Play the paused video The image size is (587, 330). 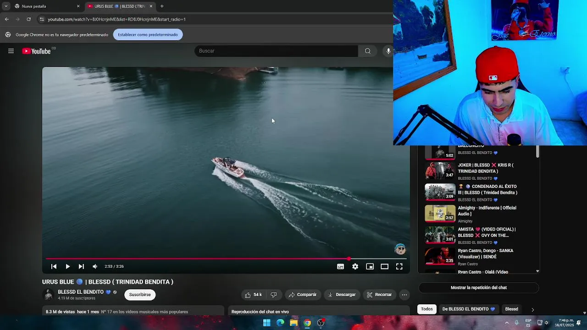tap(67, 266)
